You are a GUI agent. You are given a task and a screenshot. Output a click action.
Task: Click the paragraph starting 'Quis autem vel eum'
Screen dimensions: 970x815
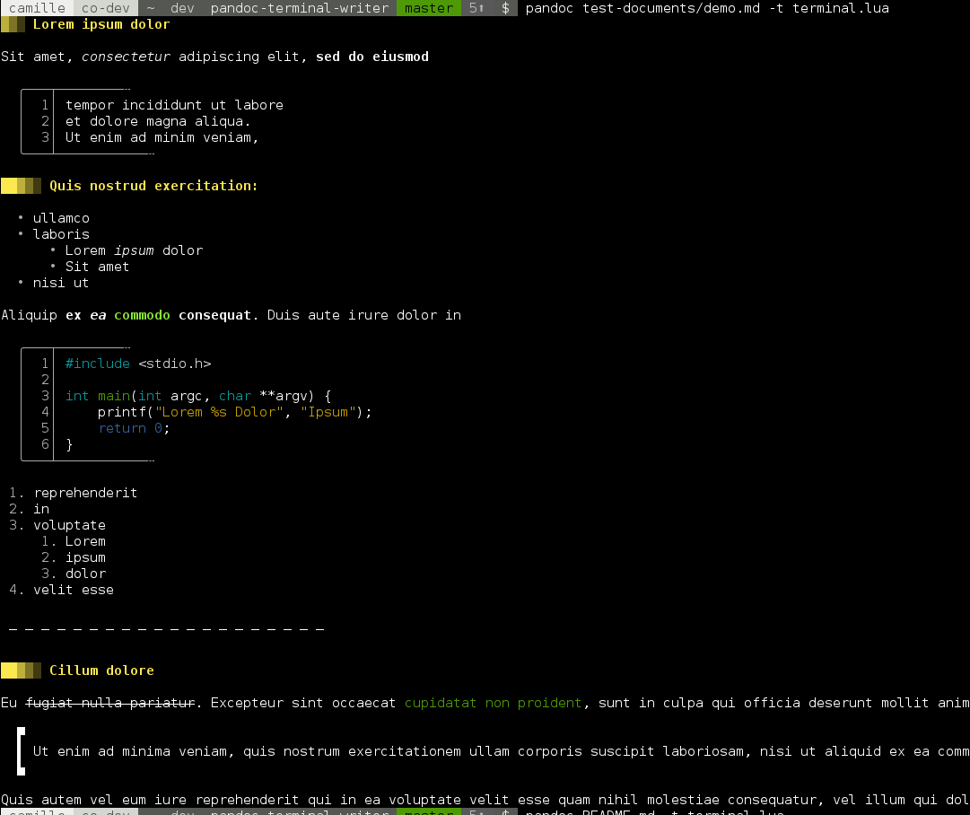click(485, 800)
